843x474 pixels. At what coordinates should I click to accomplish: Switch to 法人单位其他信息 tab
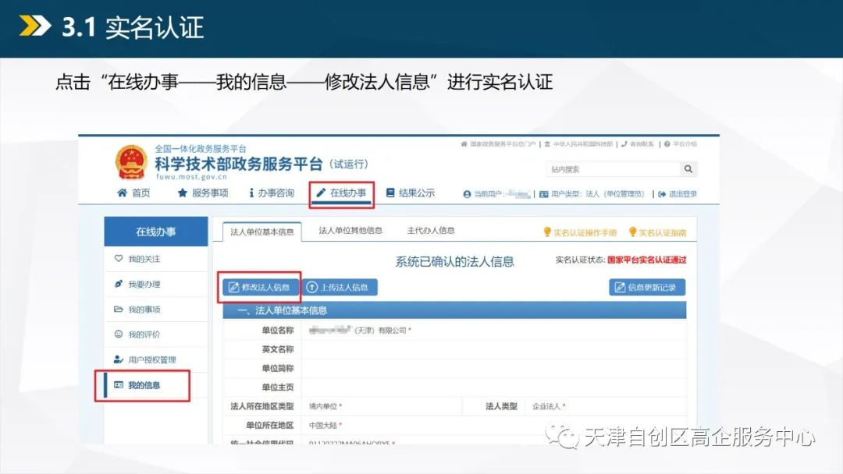pos(350,231)
